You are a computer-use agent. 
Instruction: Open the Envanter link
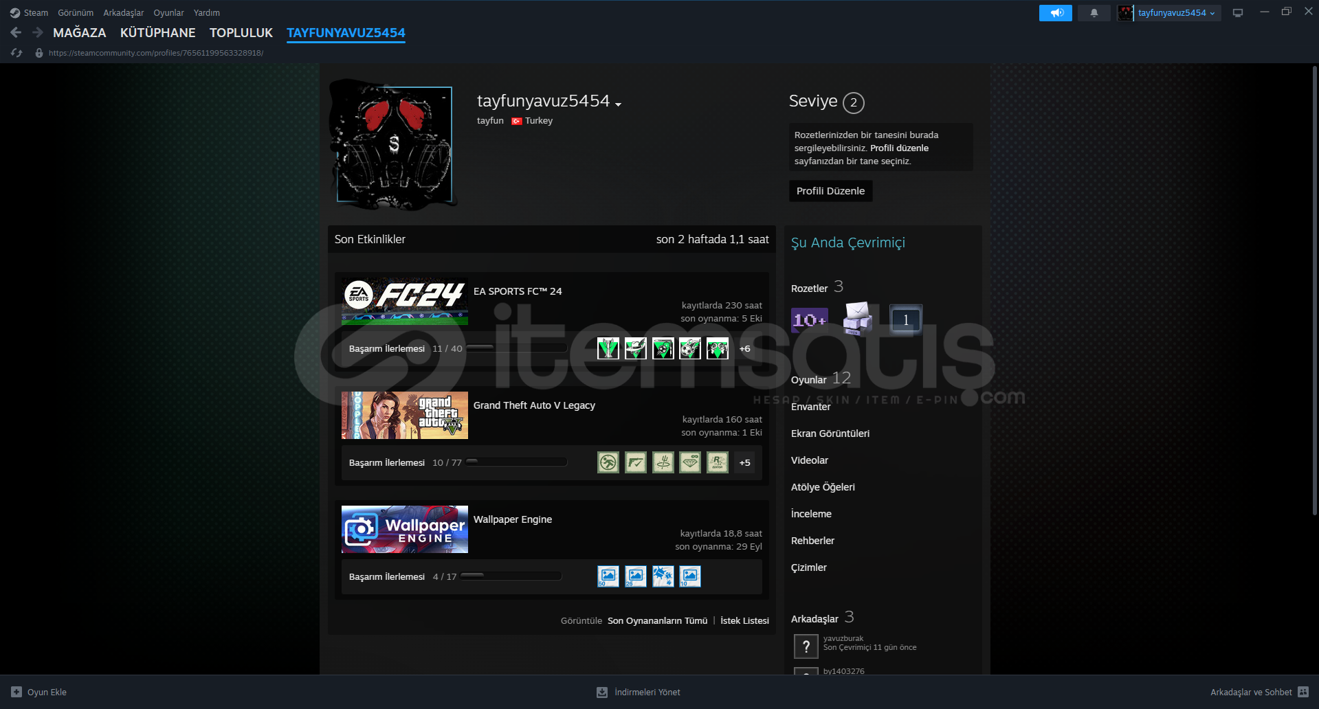[x=811, y=407]
